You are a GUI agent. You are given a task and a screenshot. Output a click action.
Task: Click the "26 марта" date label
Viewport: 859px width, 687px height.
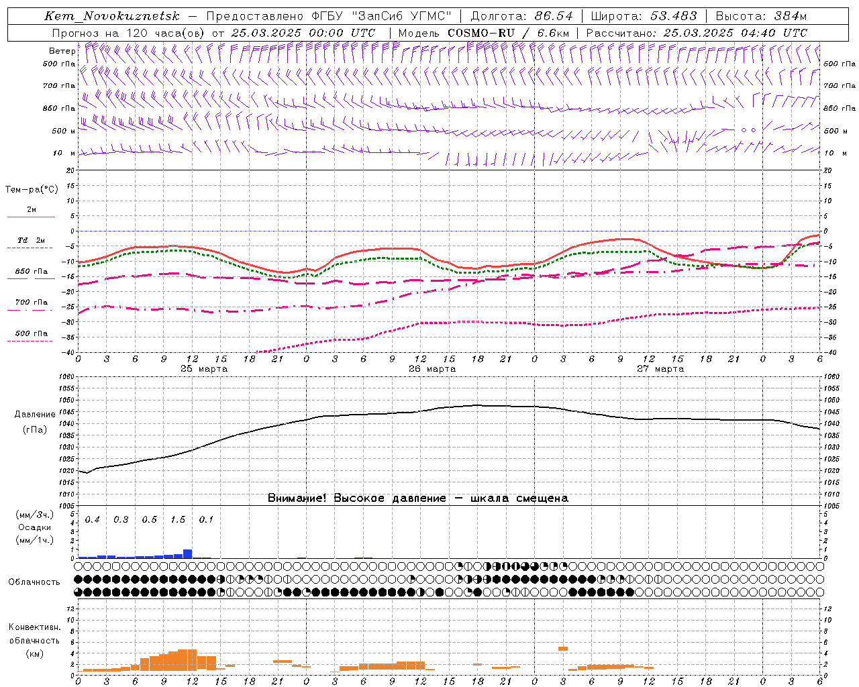432,369
